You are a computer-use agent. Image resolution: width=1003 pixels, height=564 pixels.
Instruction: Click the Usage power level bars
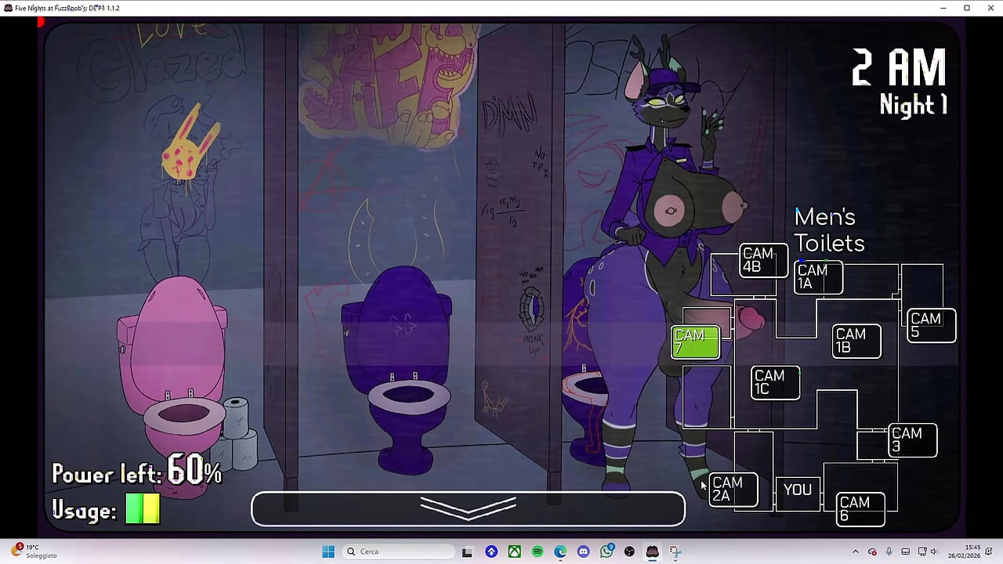(143, 509)
